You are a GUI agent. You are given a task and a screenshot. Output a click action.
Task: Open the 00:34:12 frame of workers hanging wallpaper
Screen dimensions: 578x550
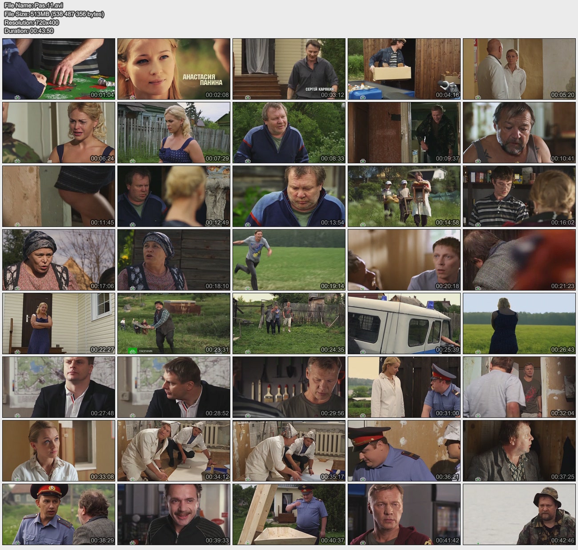tap(174, 451)
